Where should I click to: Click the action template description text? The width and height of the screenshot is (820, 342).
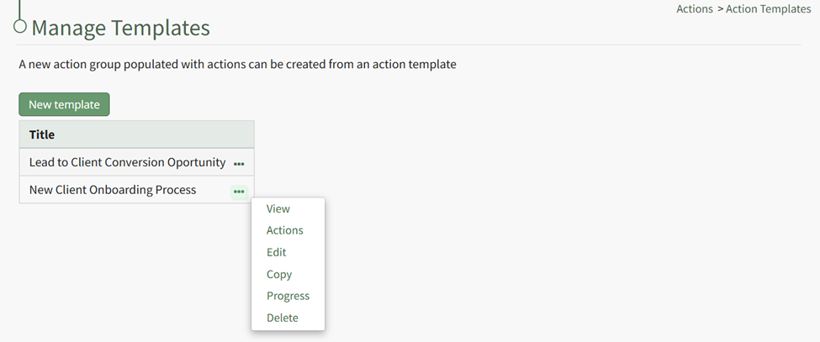click(x=237, y=64)
